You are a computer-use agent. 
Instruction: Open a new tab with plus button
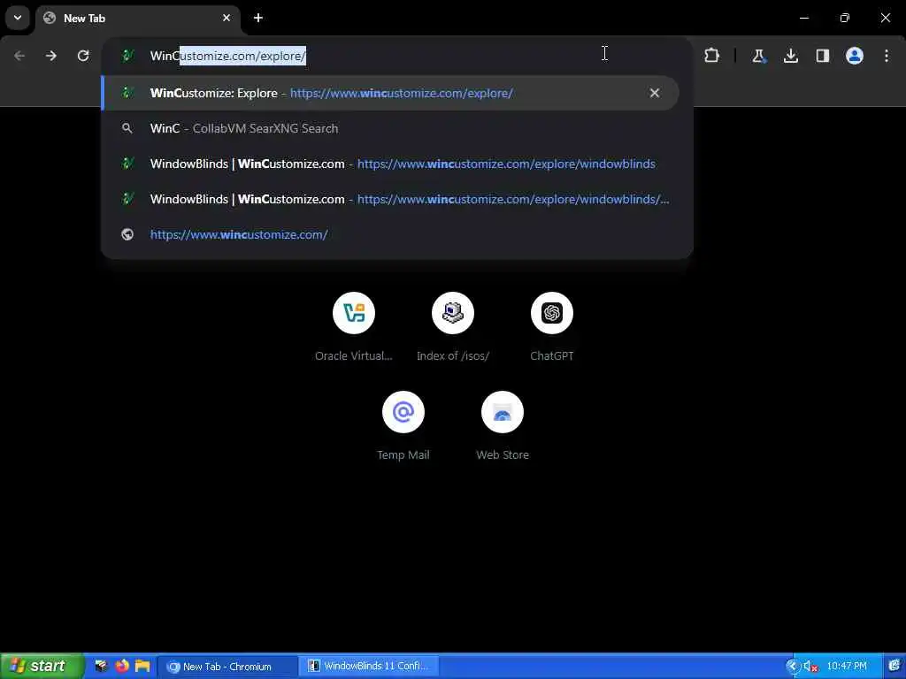click(x=258, y=18)
